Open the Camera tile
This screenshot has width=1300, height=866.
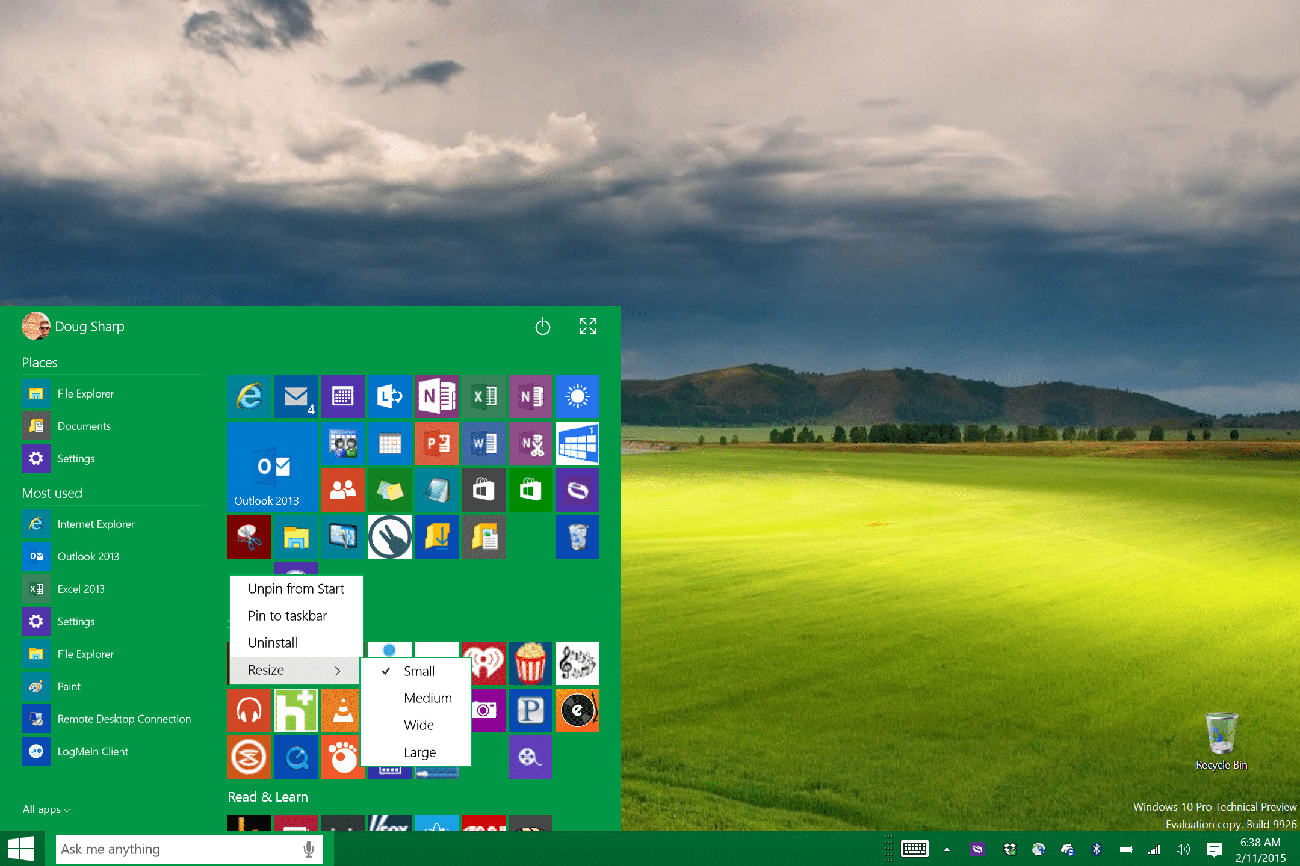(488, 710)
